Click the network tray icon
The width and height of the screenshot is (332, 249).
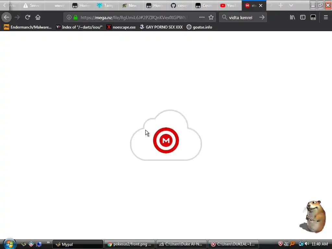(301, 244)
